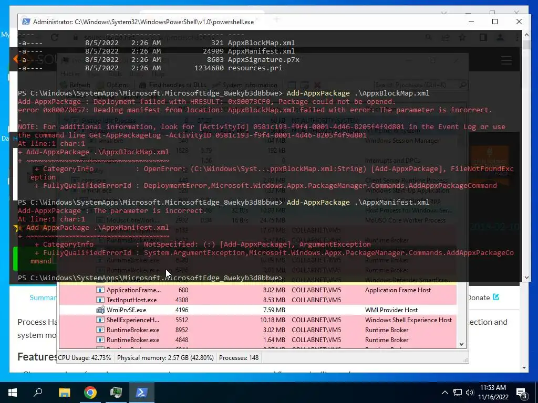Show hidden system tray icons chevron

(x=444, y=393)
